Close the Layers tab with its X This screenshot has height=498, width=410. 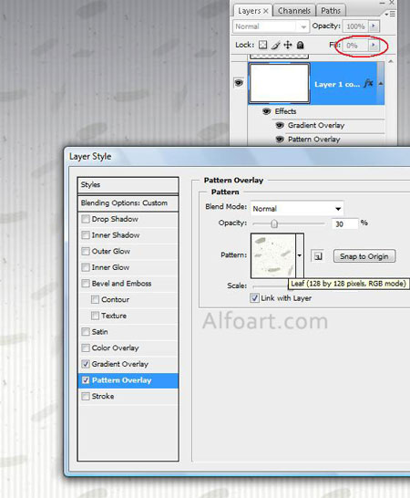coord(266,11)
